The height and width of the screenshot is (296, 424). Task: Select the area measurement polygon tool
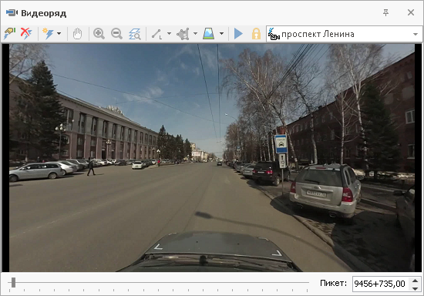pyautogui.click(x=183, y=34)
